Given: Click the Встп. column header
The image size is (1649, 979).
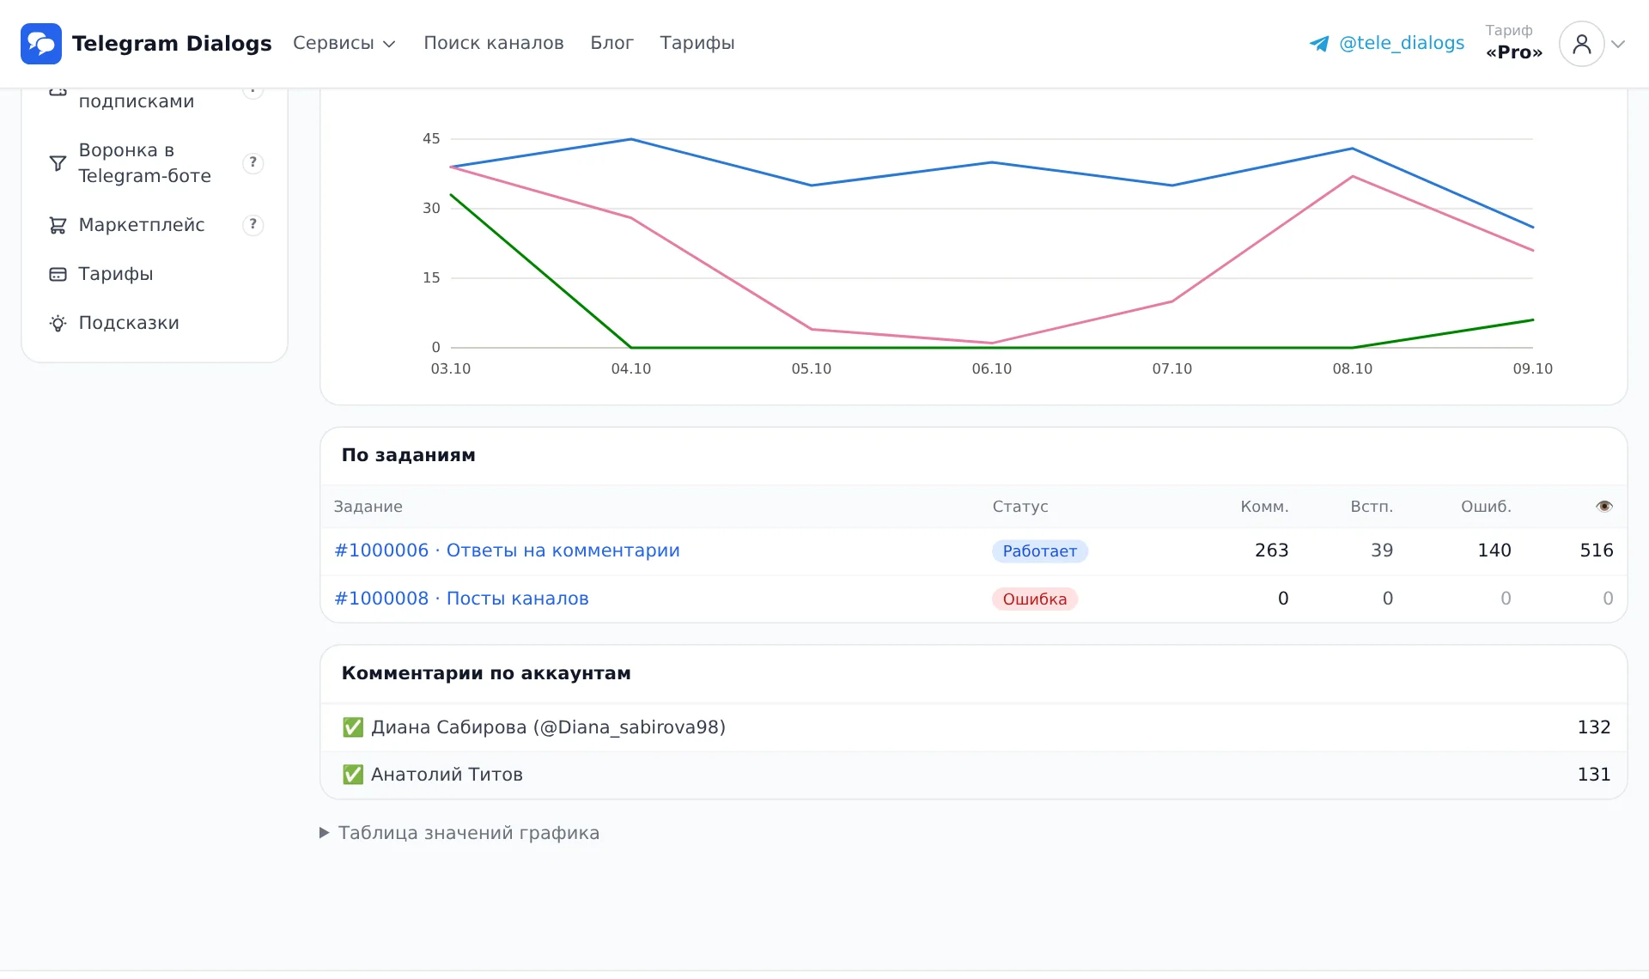Looking at the screenshot, I should click(x=1372, y=507).
